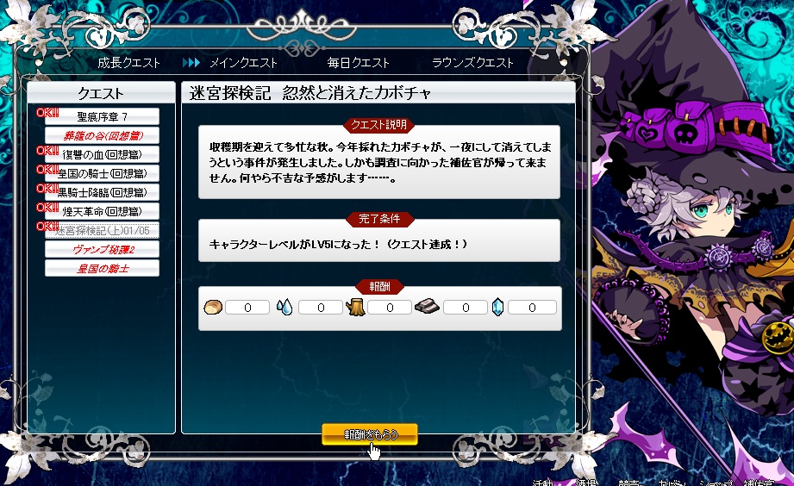Click the food reward amount field
Screen dimensions: 794x486
tap(247, 308)
